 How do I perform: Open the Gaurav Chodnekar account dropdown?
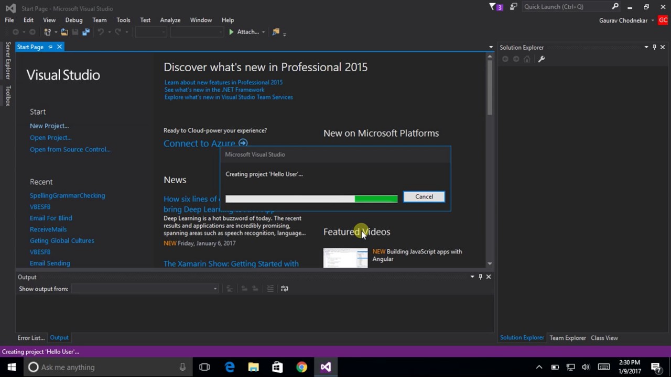coord(653,20)
